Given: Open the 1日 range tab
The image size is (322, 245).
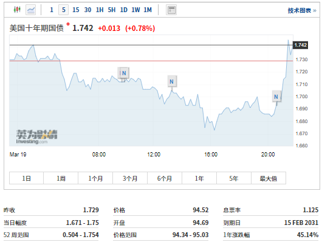Looking at the screenshot, I should (26, 178).
